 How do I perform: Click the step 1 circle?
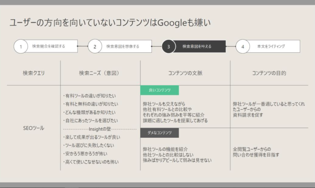coord(21,46)
